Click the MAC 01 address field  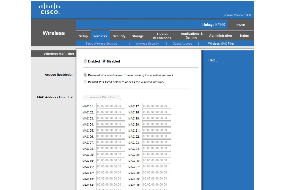111,106
